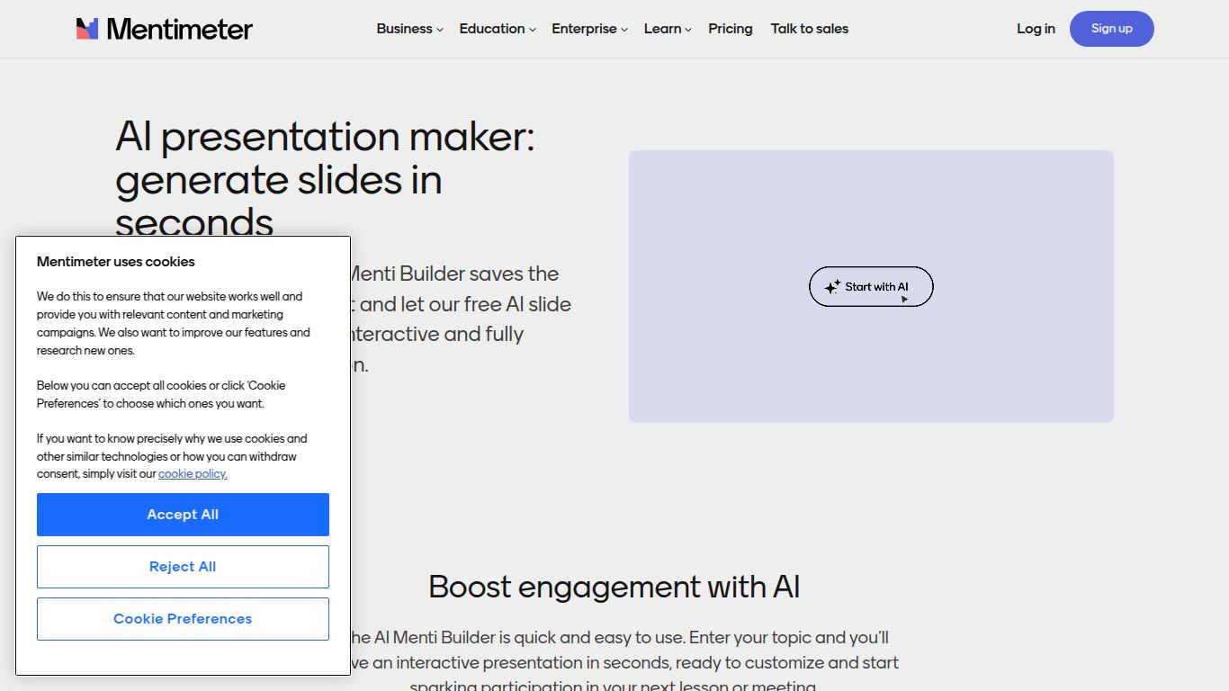Open the Pricing page

[730, 28]
